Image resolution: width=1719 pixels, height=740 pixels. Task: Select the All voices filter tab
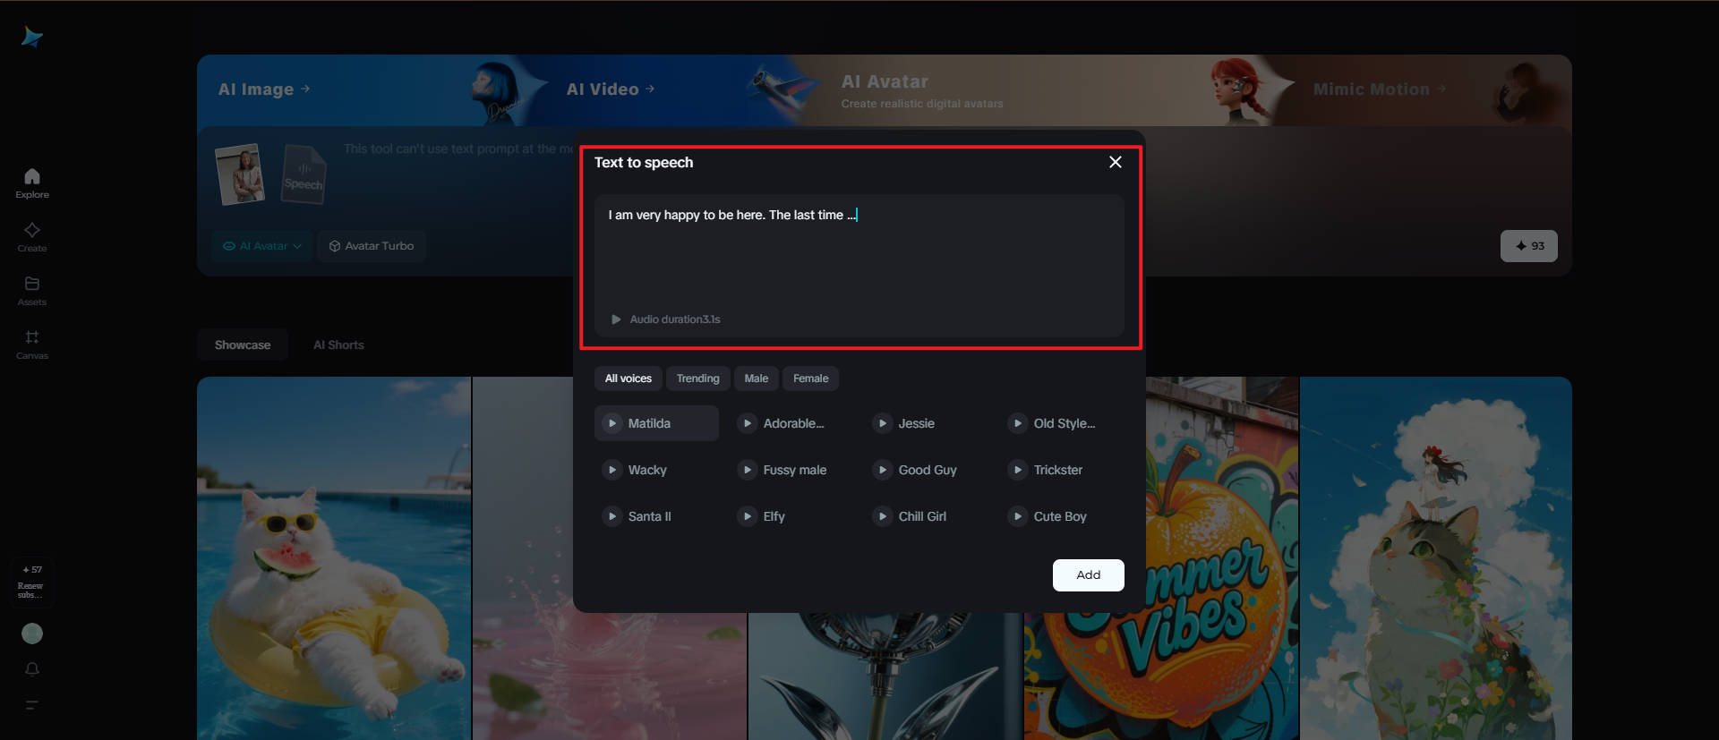coord(629,379)
